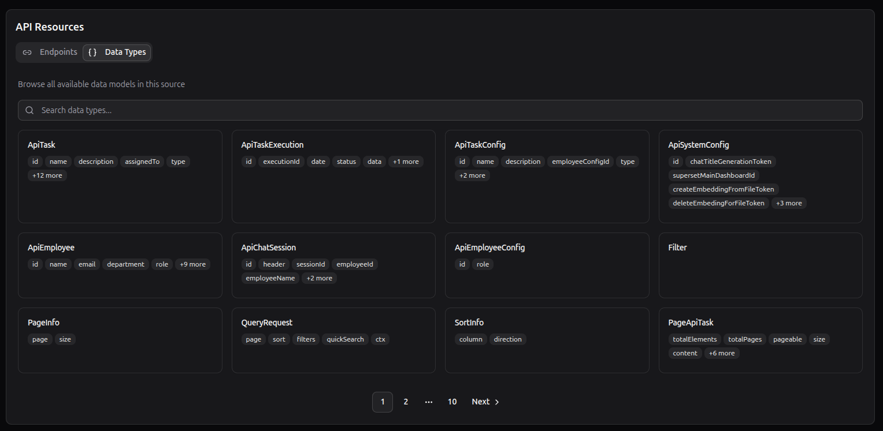Click the current page 1 button

coord(383,402)
